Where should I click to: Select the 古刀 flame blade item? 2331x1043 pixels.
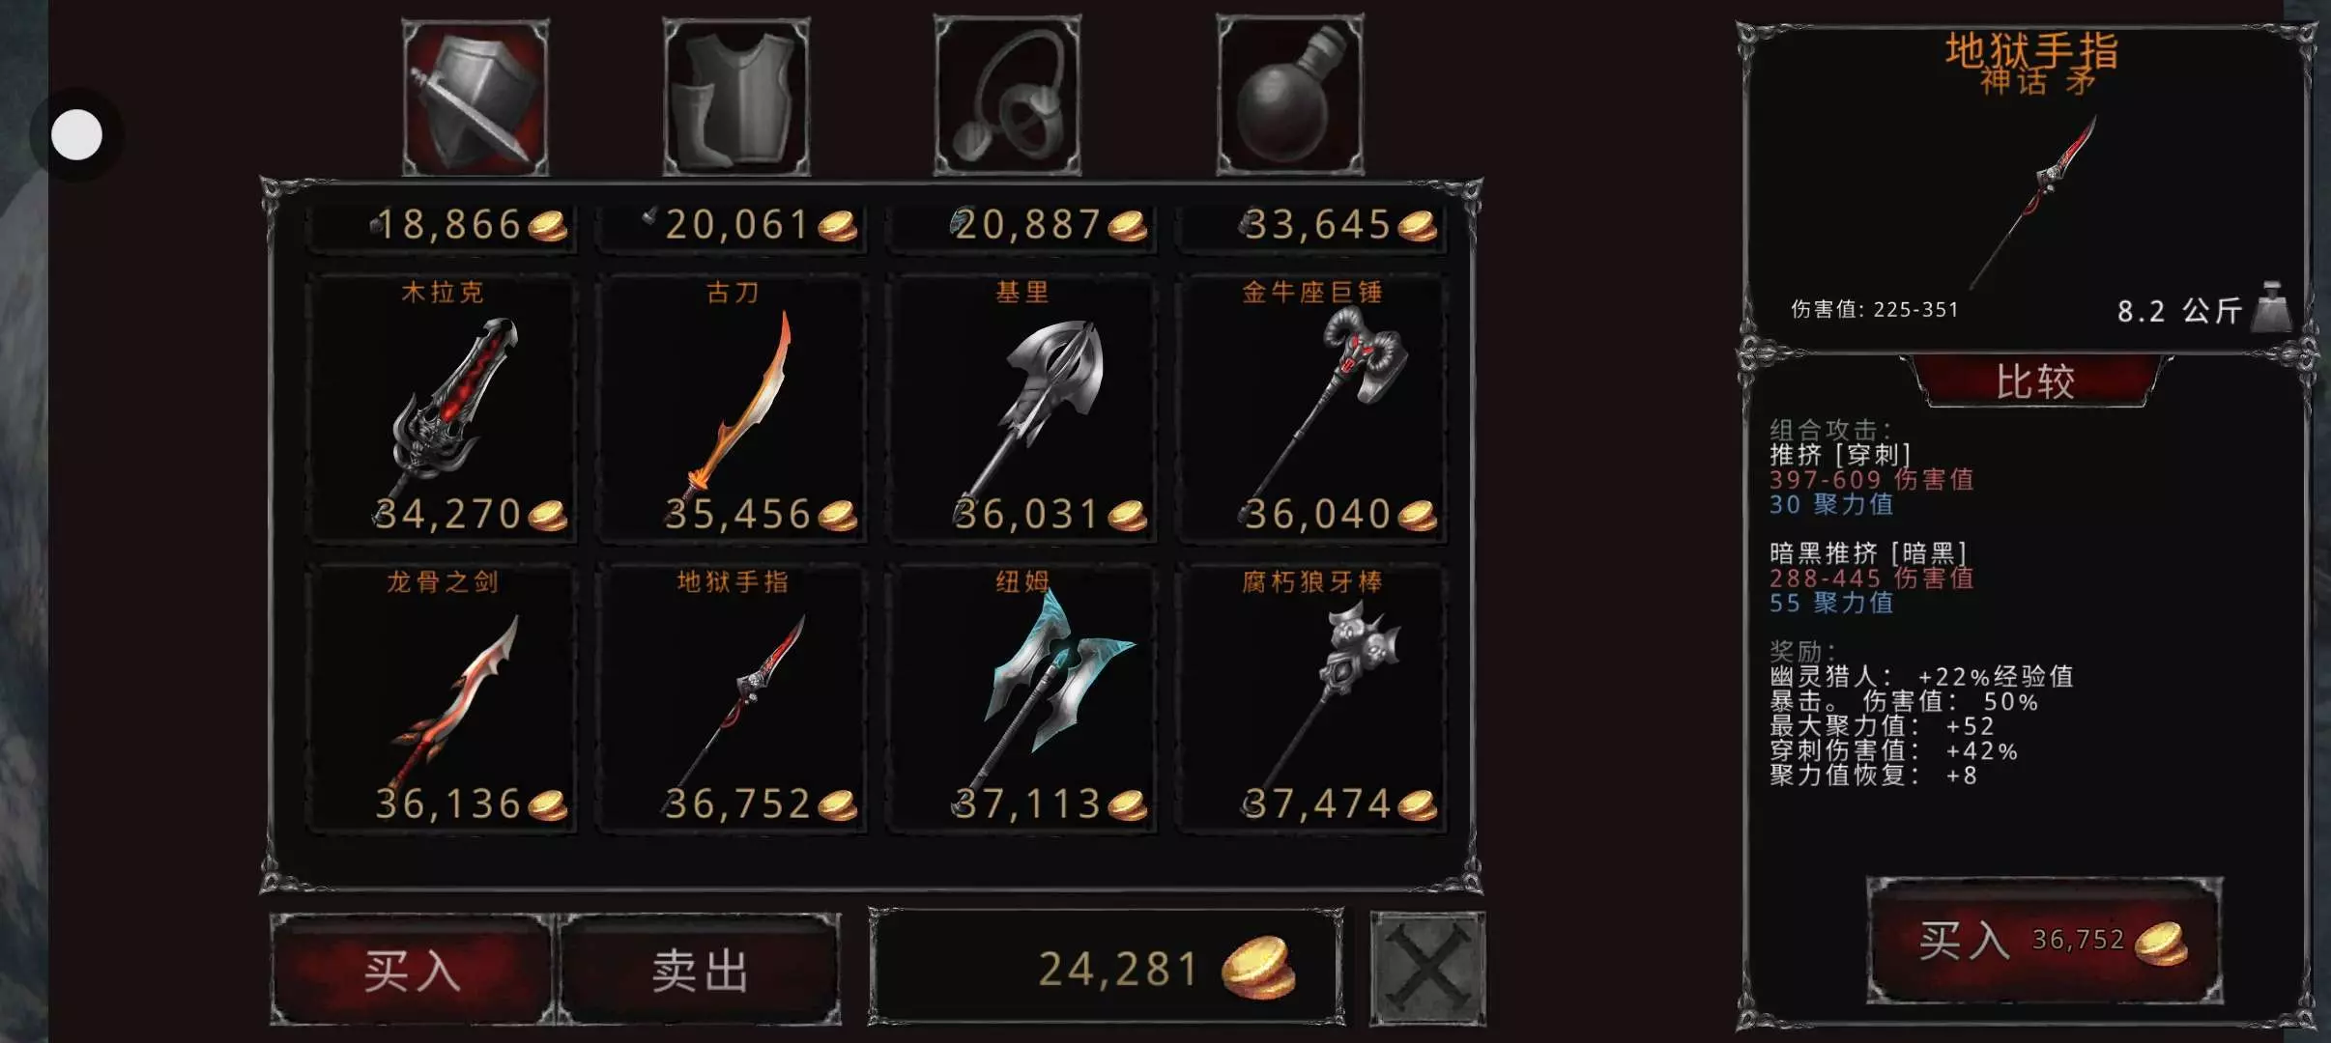tap(732, 407)
